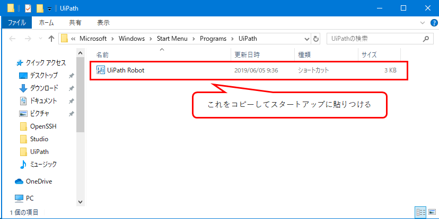Click the ダウンロード arrow icon
Image resolution: width=439 pixels, height=219 pixels.
pos(23,88)
